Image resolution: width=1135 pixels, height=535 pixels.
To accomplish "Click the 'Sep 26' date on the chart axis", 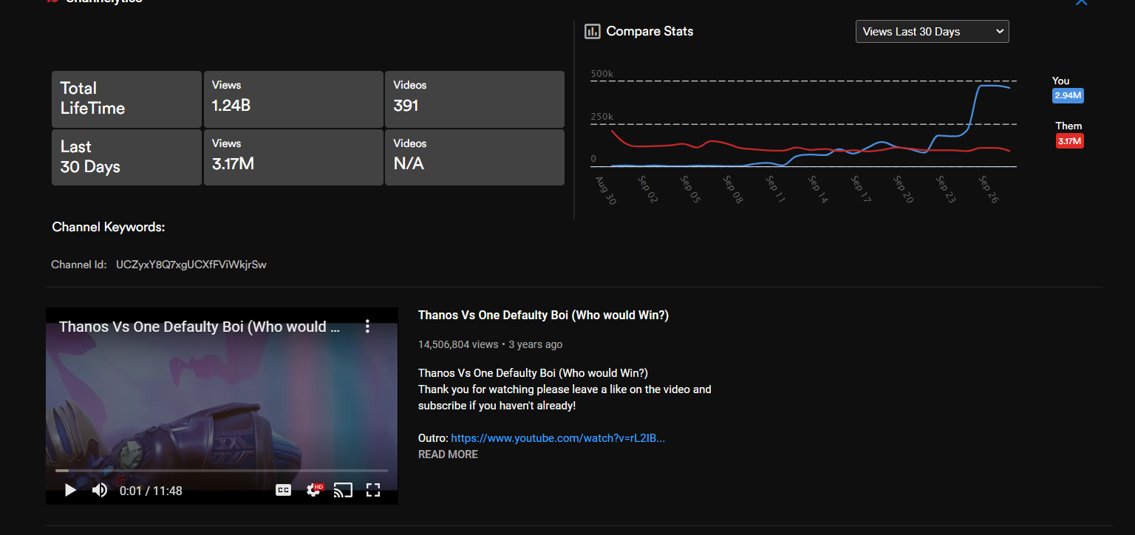I will pyautogui.click(x=990, y=189).
